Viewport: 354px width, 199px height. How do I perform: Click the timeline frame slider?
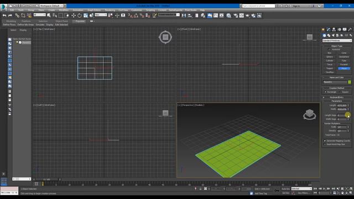46,179
